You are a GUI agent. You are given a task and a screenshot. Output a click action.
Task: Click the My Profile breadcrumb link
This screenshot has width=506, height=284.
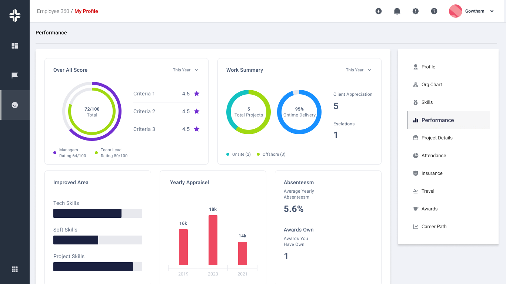point(86,11)
